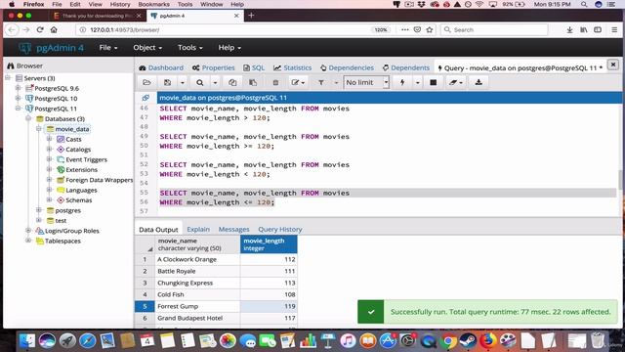Switch to the Properties tab
This screenshot has width=625, height=352.
(214, 67)
